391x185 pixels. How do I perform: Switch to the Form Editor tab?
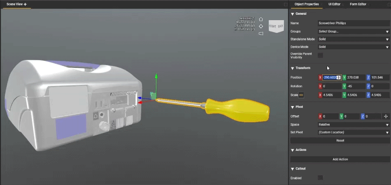pos(358,4)
